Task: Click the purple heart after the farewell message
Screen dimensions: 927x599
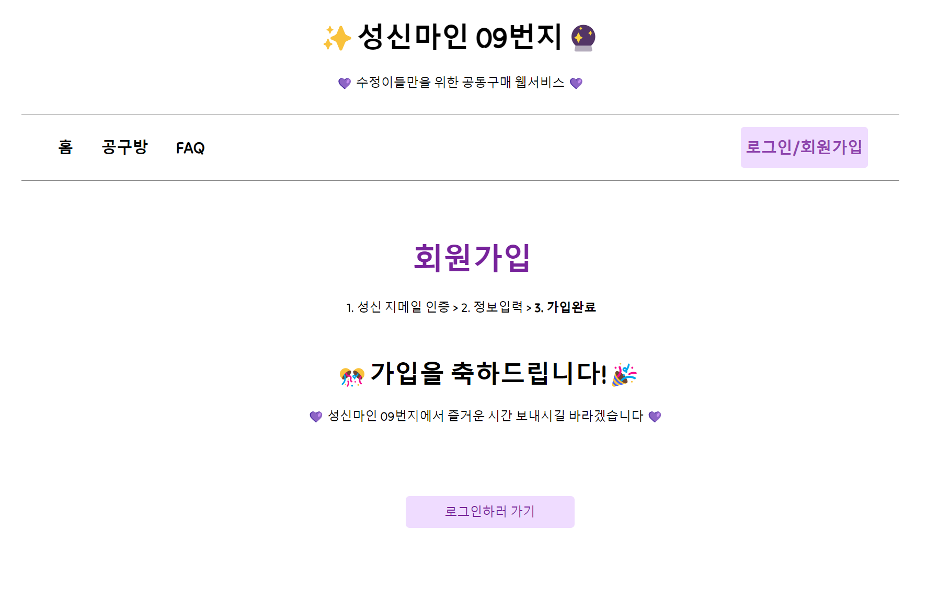Action: [655, 416]
